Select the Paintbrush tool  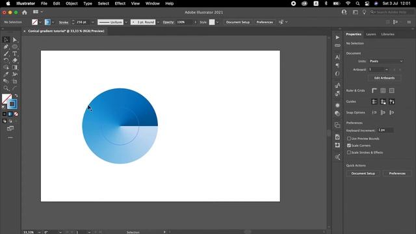6,53
